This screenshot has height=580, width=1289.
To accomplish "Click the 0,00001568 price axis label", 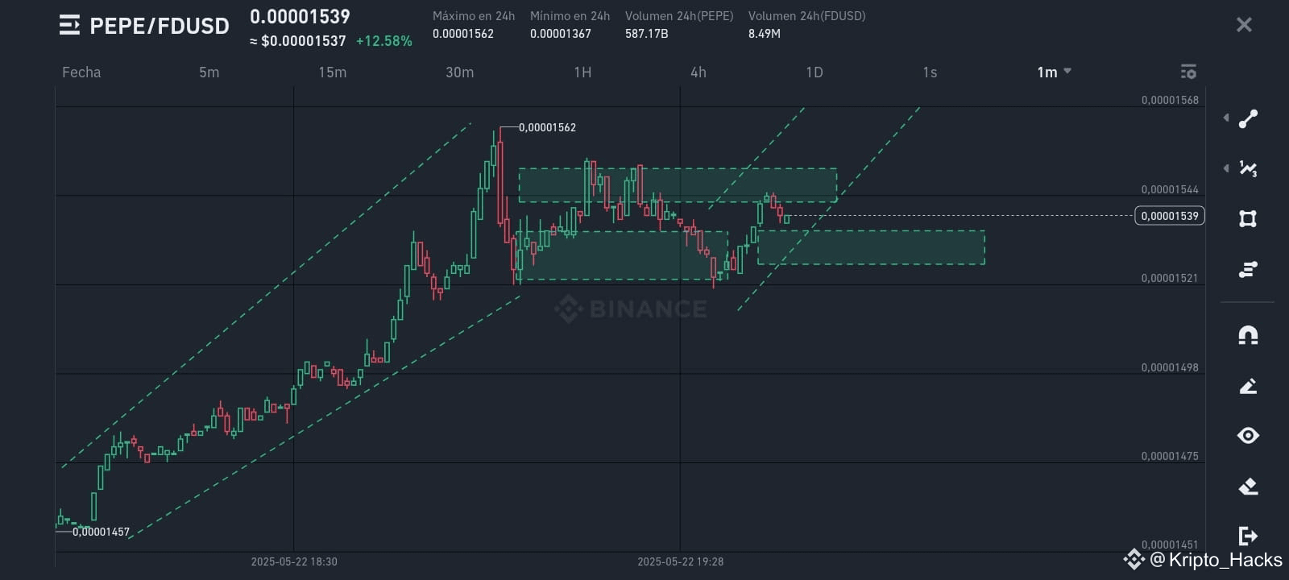I will coord(1170,100).
